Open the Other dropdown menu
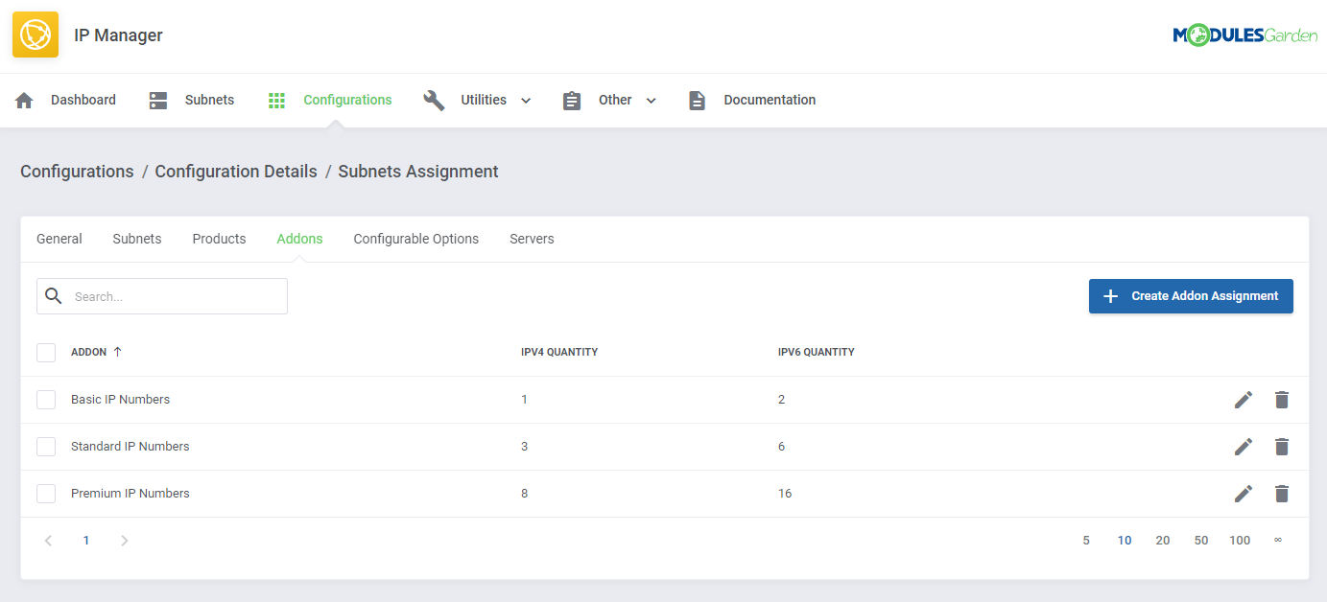Viewport: 1327px width, 602px height. pos(652,100)
